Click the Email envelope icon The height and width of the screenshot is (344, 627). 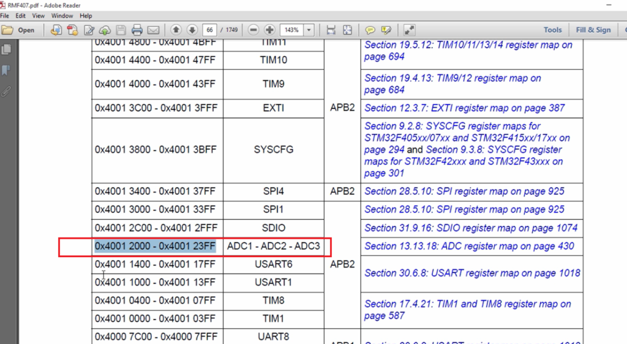pyautogui.click(x=153, y=30)
